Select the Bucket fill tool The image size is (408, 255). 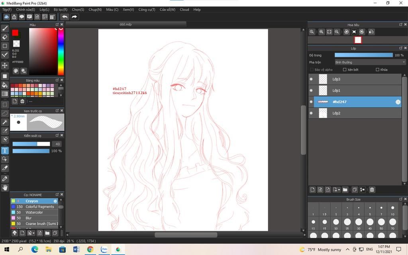[x=5, y=85]
